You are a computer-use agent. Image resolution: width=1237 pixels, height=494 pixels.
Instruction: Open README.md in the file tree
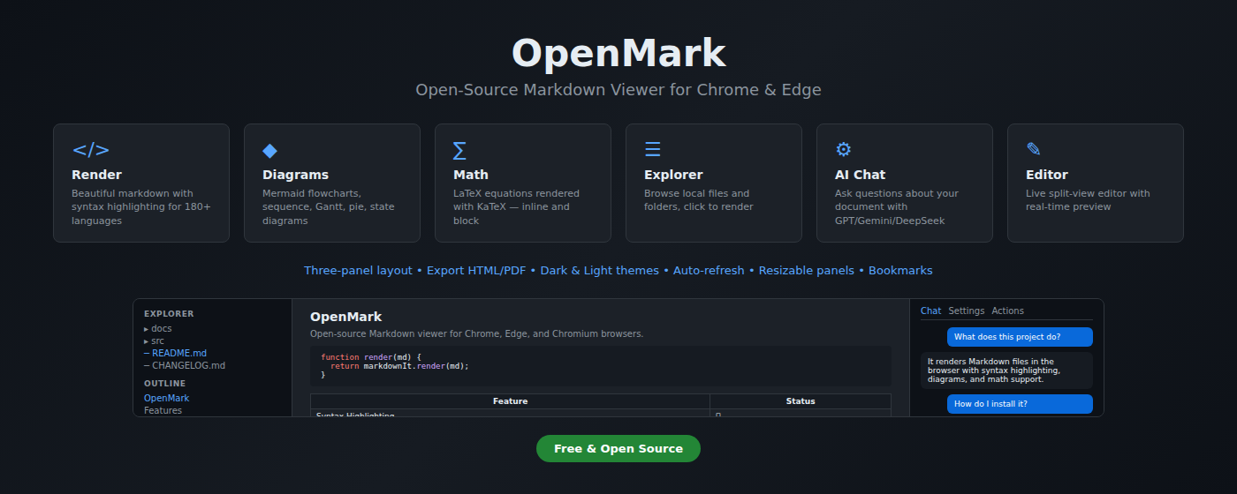[175, 353]
